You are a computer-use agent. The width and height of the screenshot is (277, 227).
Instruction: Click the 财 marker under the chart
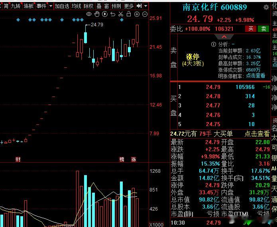pos(18,160)
